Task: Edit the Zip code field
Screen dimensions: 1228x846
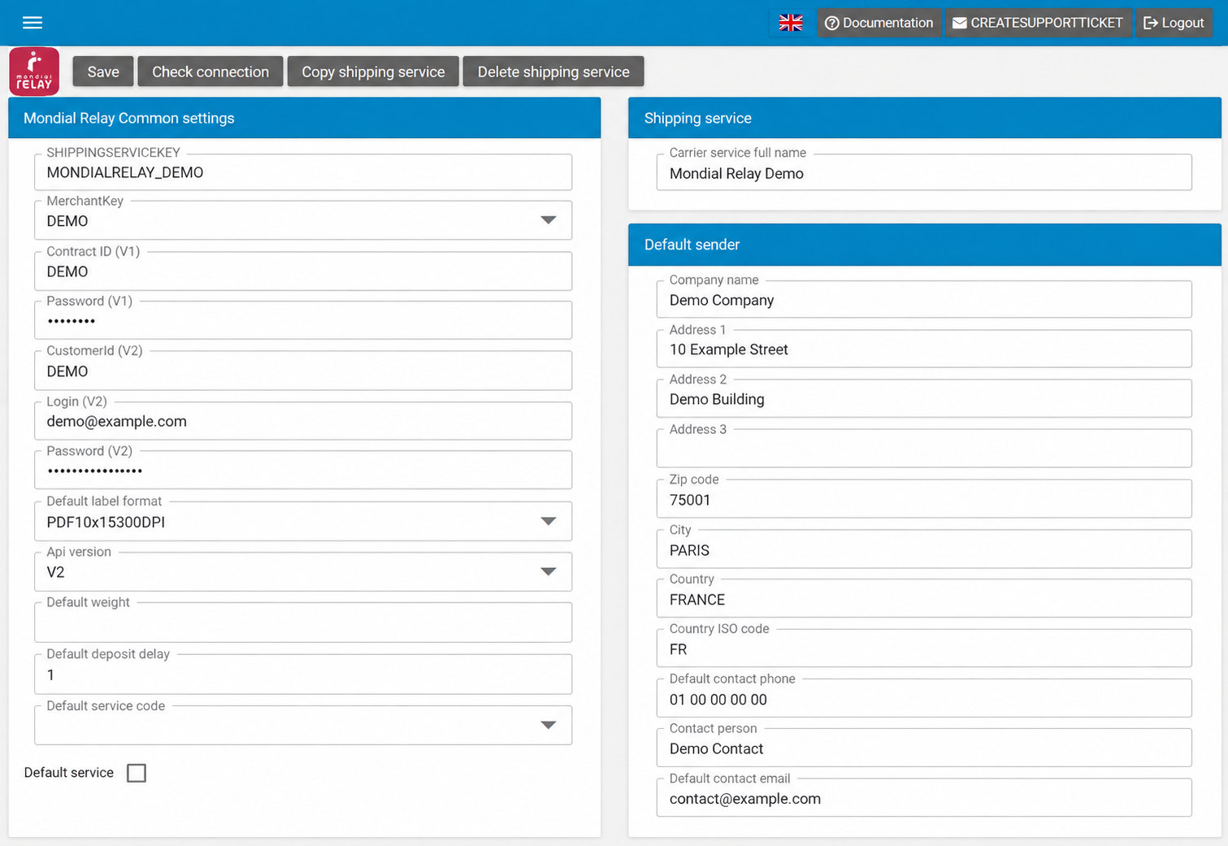Action: [924, 499]
